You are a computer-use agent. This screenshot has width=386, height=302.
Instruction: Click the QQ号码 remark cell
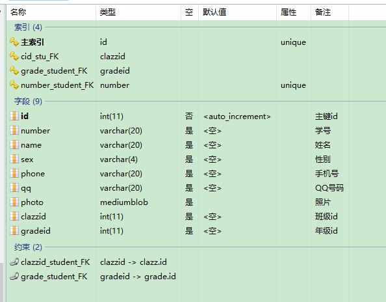[x=329, y=188]
